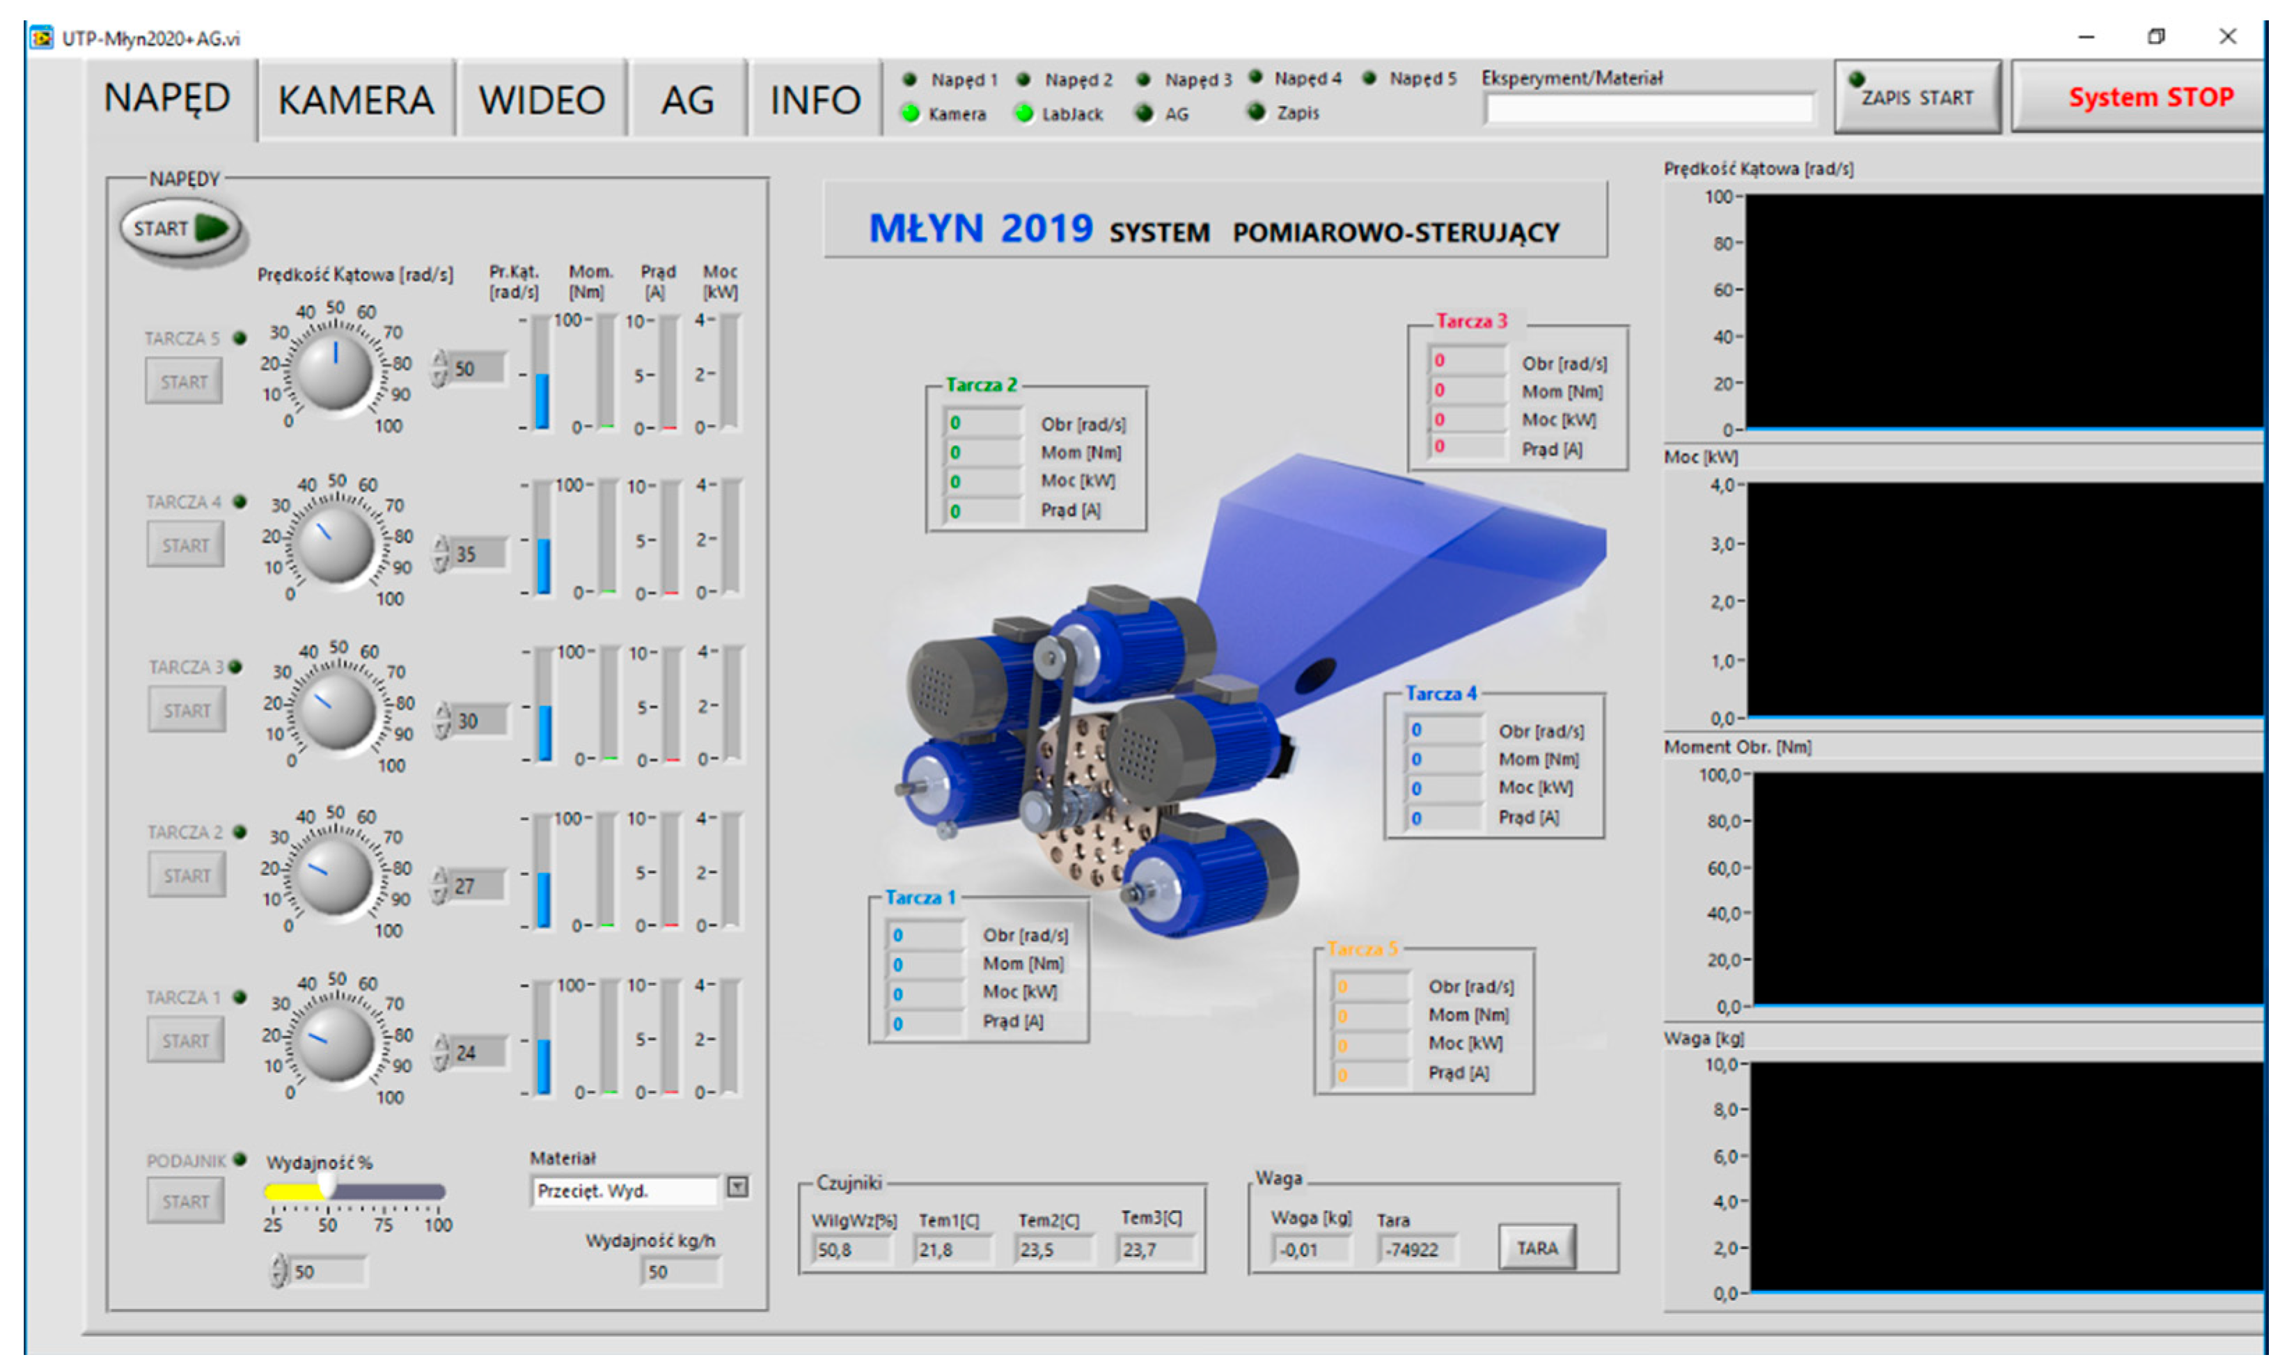The image size is (2287, 1371).
Task: Click the Wydajność % slider handle
Action: tap(328, 1185)
